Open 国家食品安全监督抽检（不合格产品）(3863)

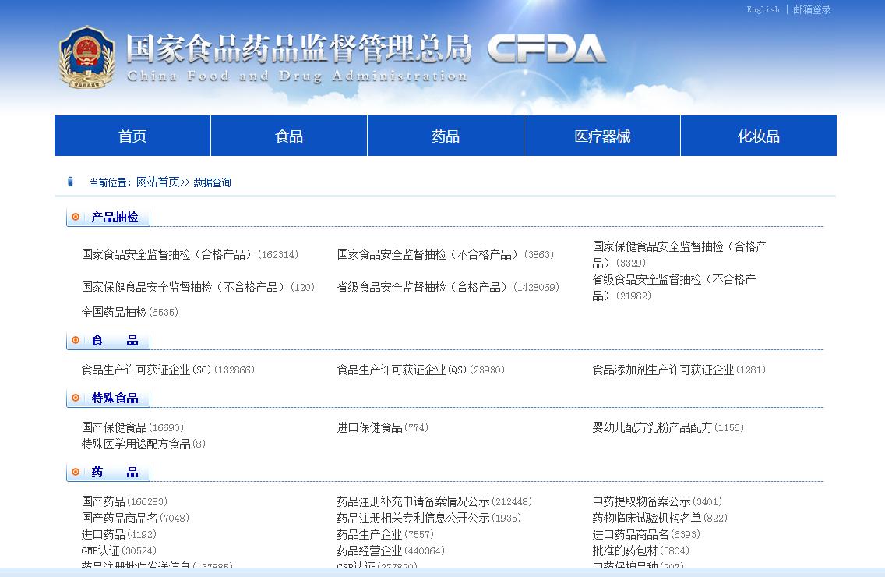(x=446, y=254)
